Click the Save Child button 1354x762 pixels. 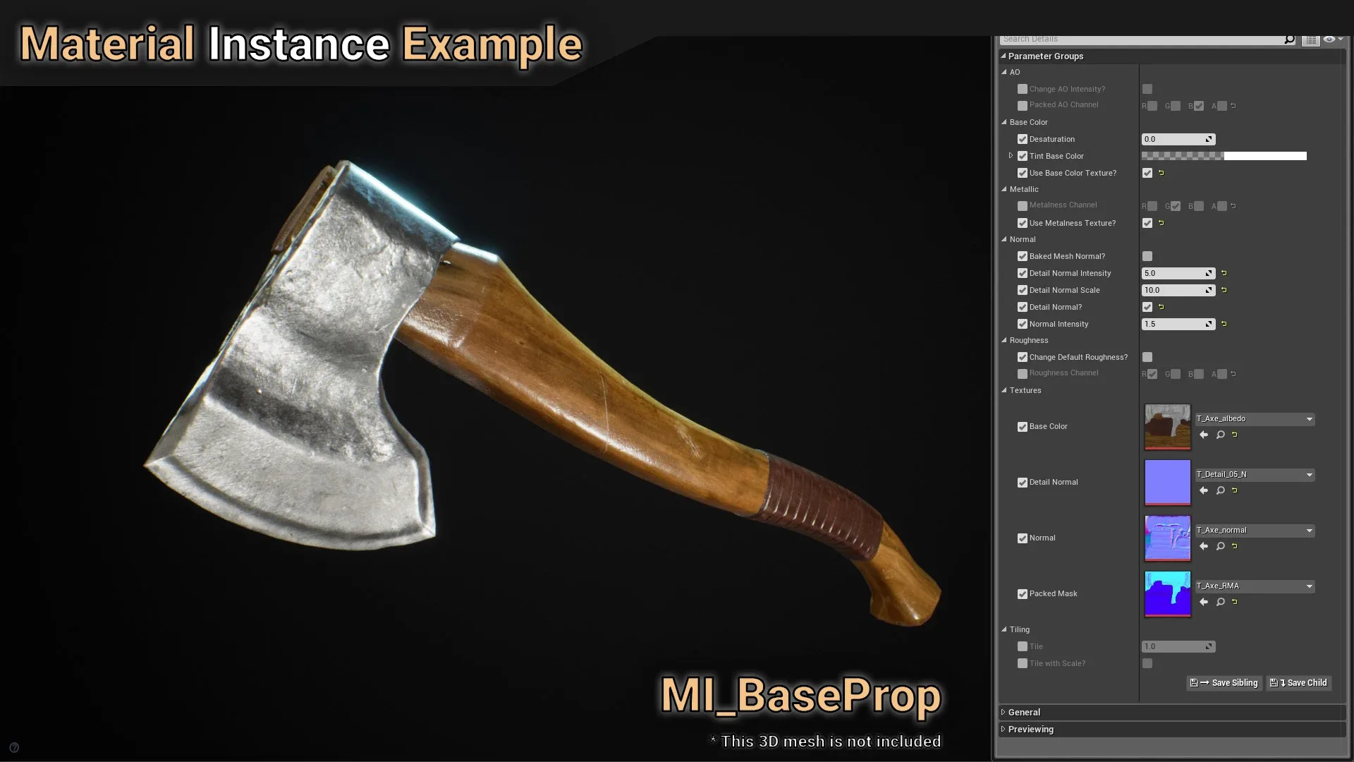1300,682
